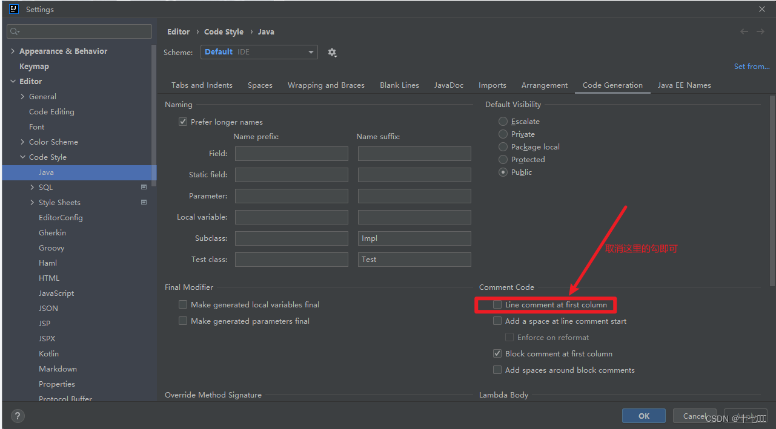Toggle Prefer longer names checkbox

tap(183, 122)
